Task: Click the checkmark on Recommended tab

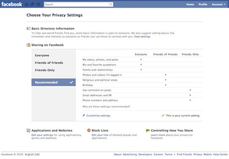Action: [x=71, y=82]
